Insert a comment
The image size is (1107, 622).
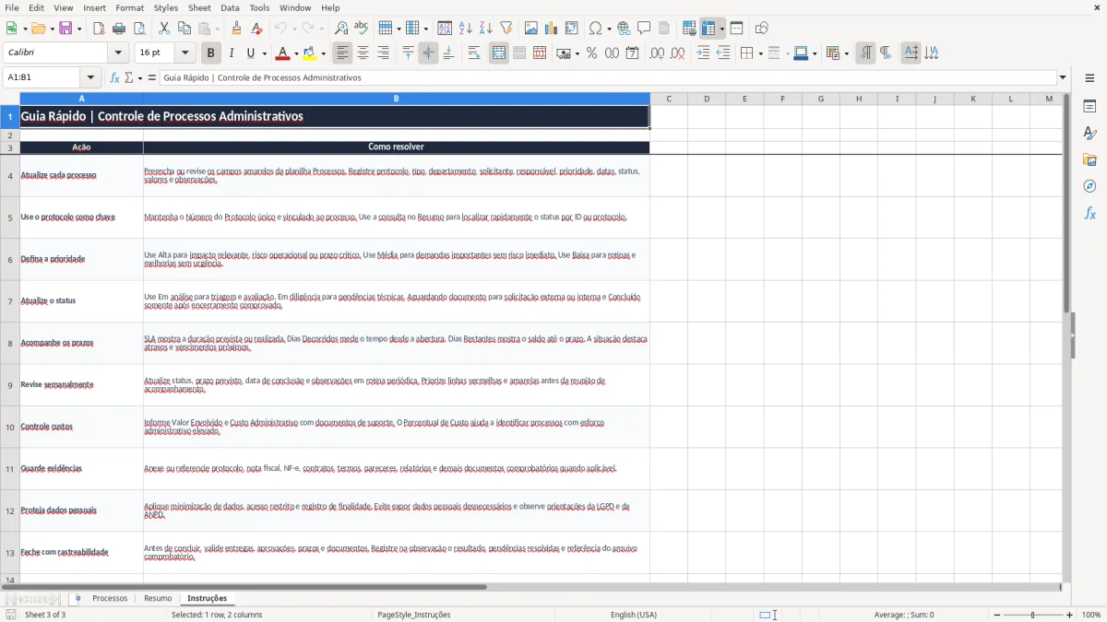point(644,29)
